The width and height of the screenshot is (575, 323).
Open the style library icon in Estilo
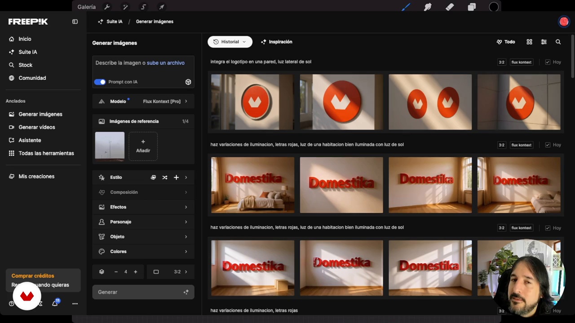[153, 177]
